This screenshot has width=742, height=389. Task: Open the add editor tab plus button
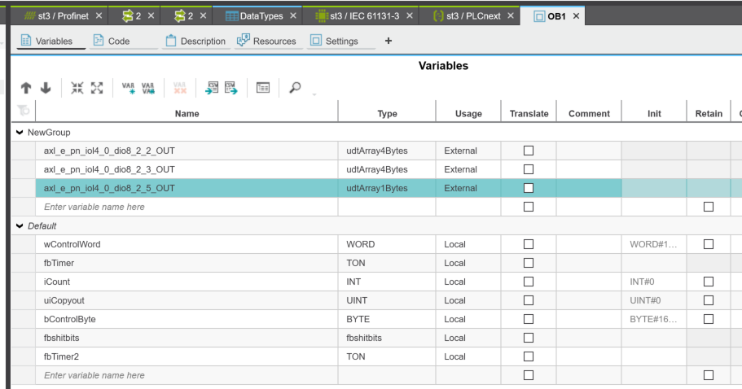click(388, 41)
